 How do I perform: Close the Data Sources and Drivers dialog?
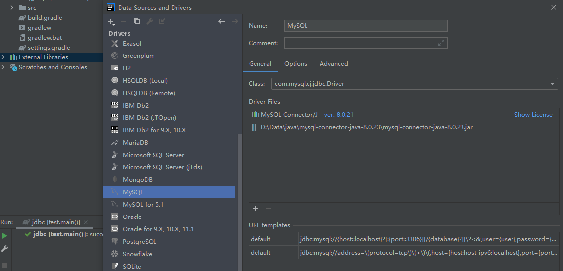tap(553, 7)
